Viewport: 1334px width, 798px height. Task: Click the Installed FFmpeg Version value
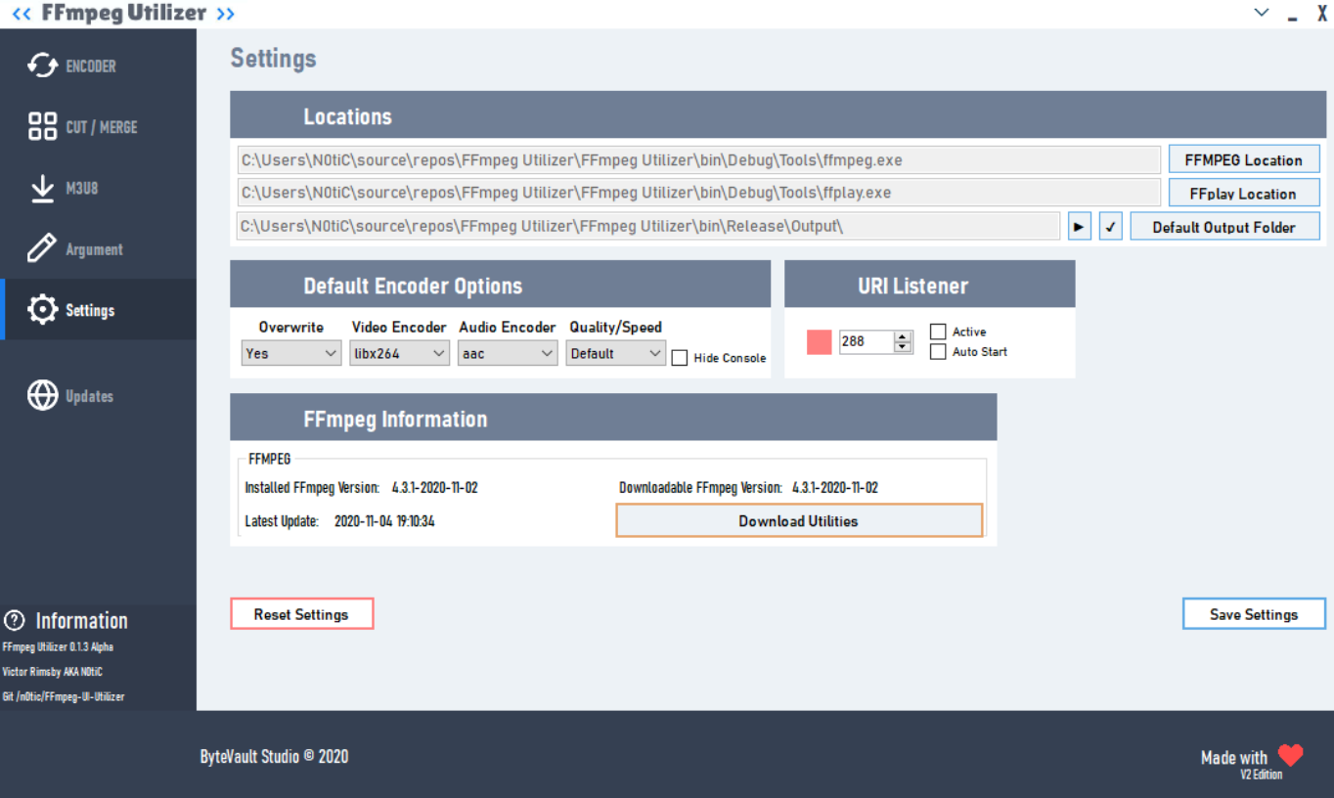click(434, 487)
